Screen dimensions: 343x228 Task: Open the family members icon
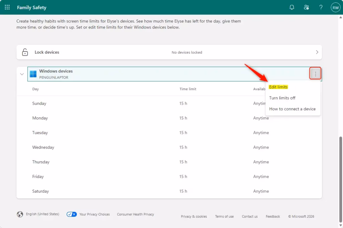306,7
